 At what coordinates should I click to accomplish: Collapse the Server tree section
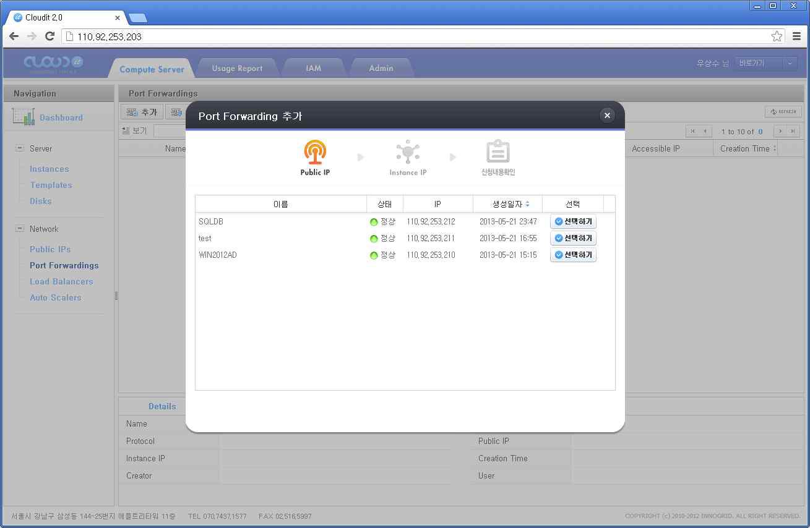pyautogui.click(x=19, y=148)
